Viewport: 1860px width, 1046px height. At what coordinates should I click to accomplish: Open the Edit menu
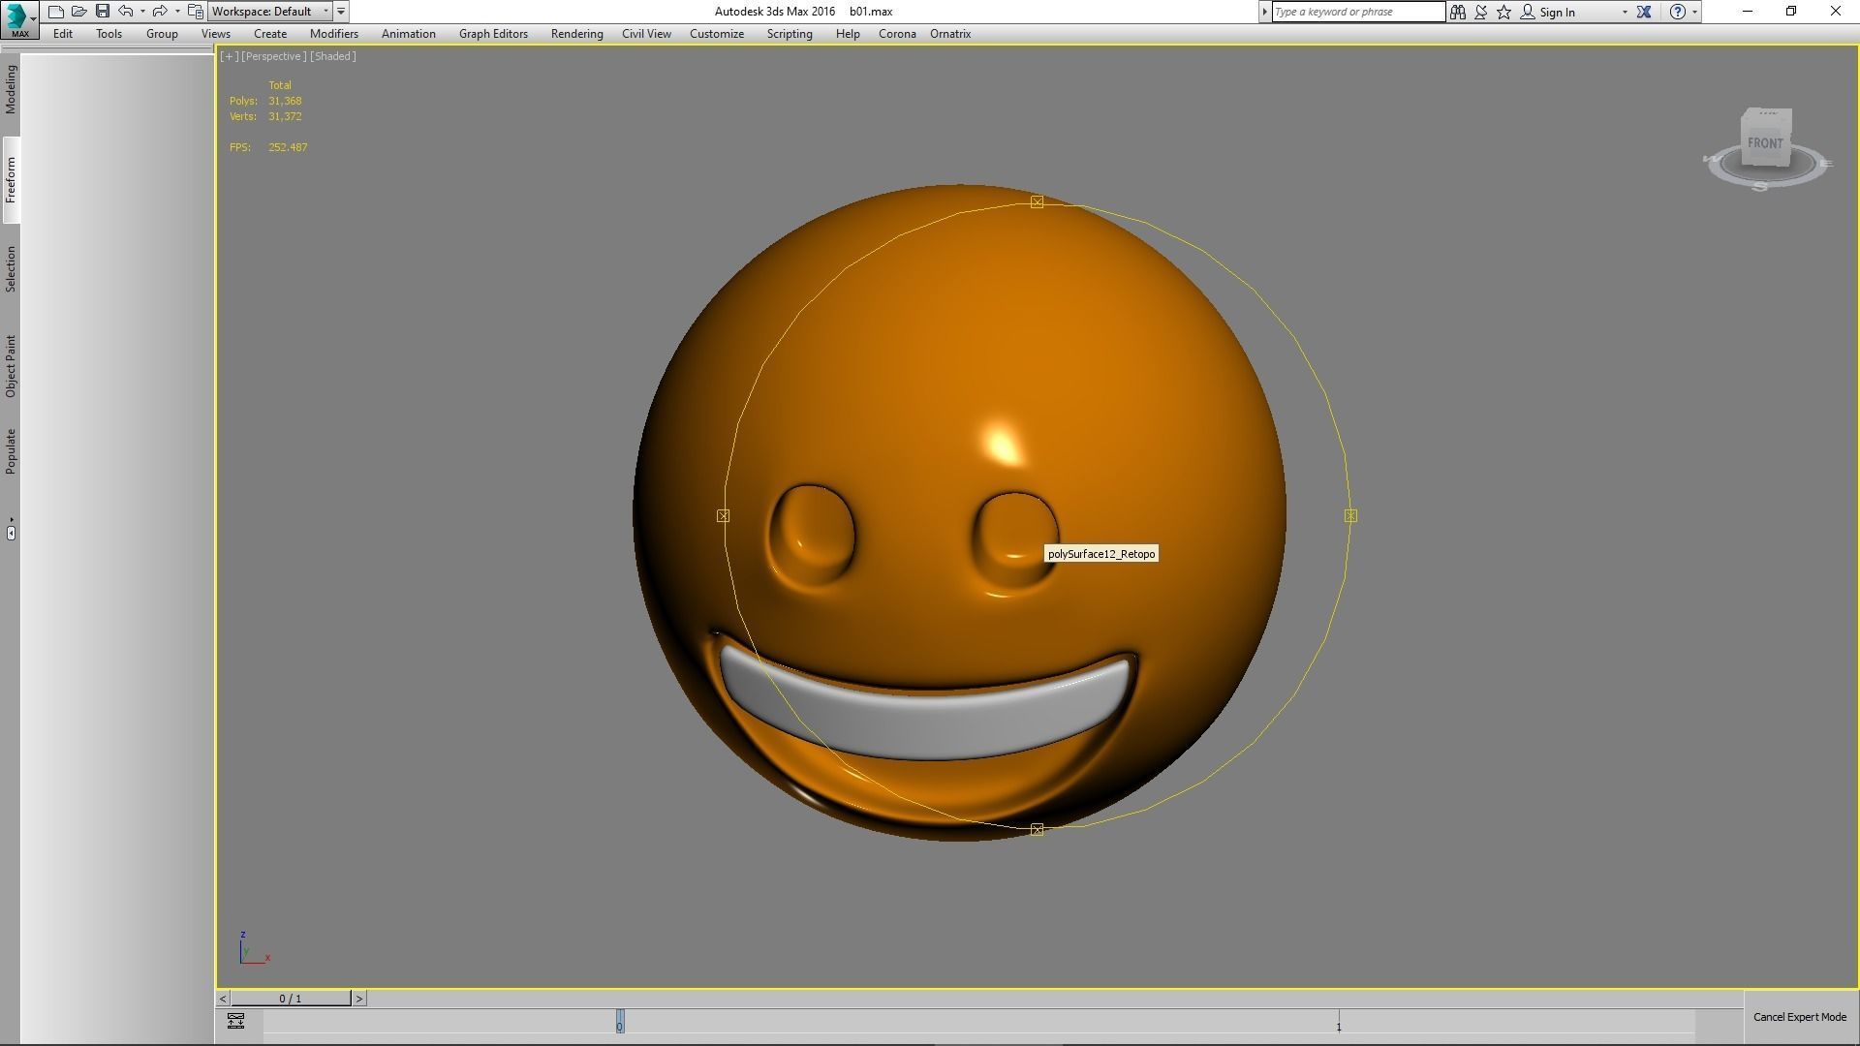point(63,34)
